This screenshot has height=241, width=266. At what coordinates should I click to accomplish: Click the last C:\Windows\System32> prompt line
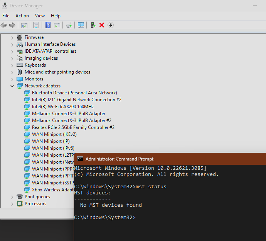(x=105, y=218)
